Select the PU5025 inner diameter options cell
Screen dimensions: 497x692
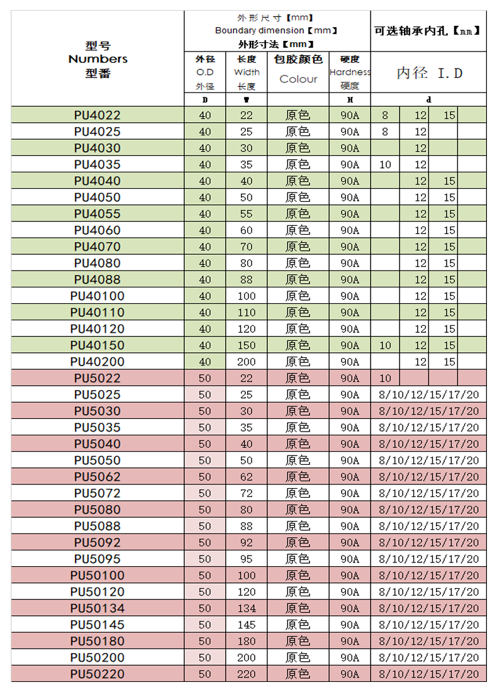click(x=428, y=394)
